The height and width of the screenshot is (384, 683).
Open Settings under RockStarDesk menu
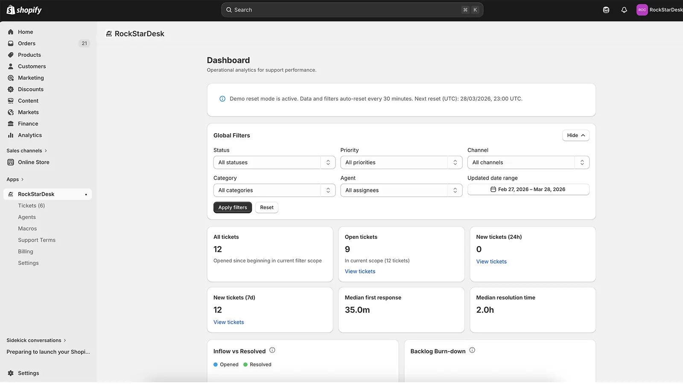pyautogui.click(x=28, y=263)
